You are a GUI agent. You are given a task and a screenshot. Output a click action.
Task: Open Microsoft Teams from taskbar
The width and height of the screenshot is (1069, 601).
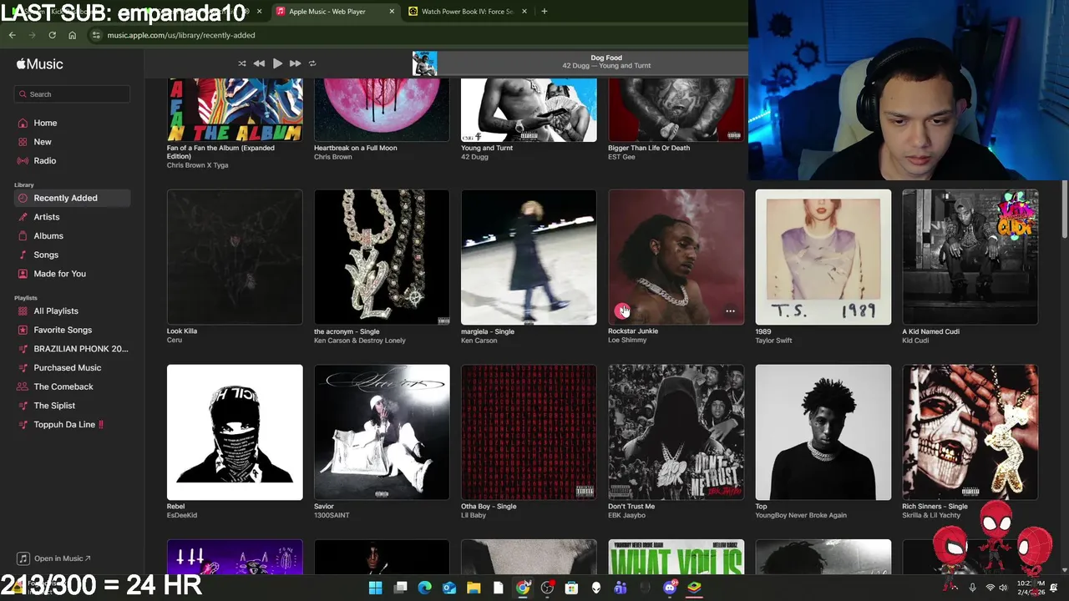(621, 588)
